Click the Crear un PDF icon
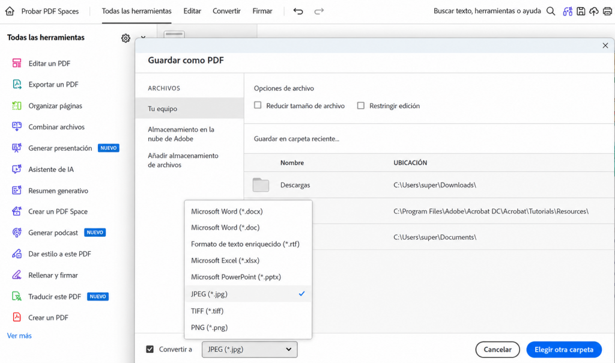The image size is (615, 363). point(16,317)
